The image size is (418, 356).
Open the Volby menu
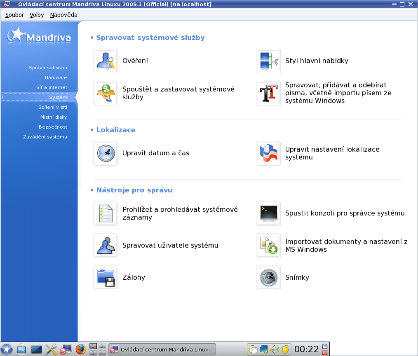click(x=37, y=15)
